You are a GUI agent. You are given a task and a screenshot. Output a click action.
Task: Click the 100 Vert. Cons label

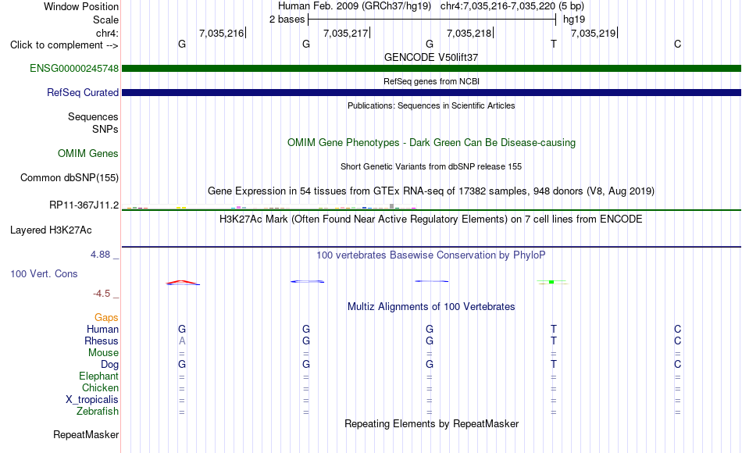pos(44,273)
